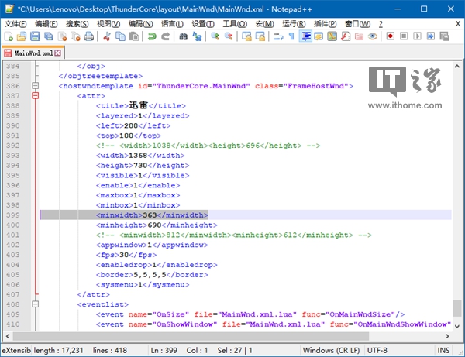Open the user defined language dialog icon

319,36
